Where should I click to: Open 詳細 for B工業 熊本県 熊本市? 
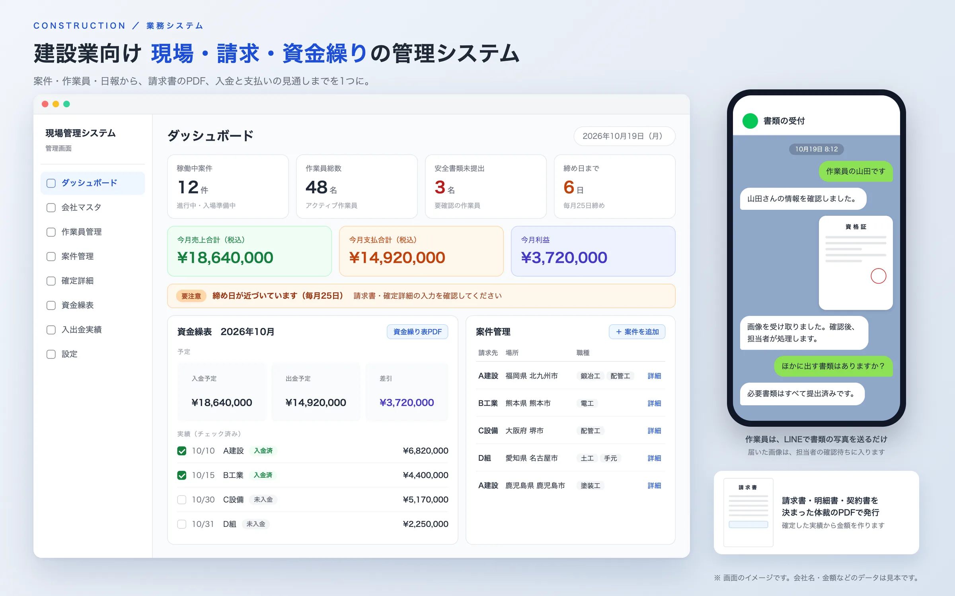654,403
